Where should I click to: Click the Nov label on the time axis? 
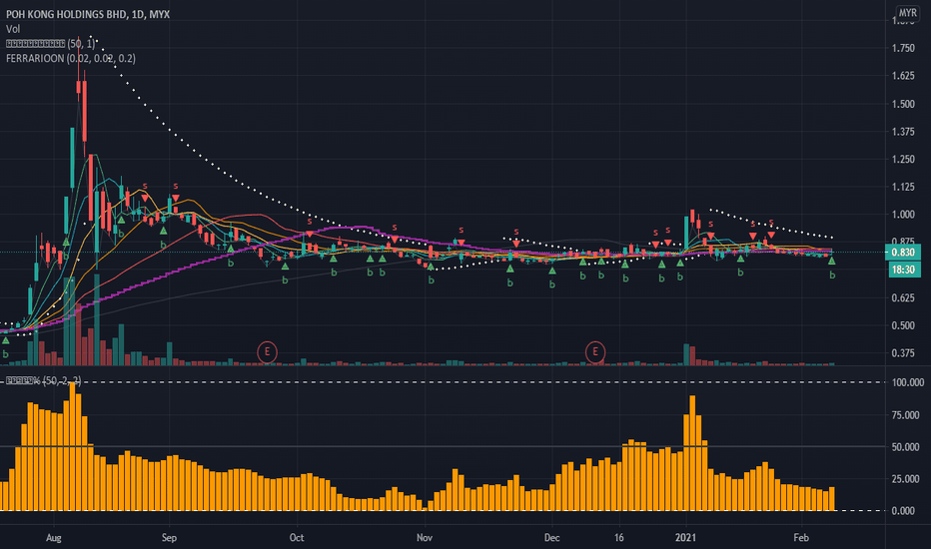[424, 538]
